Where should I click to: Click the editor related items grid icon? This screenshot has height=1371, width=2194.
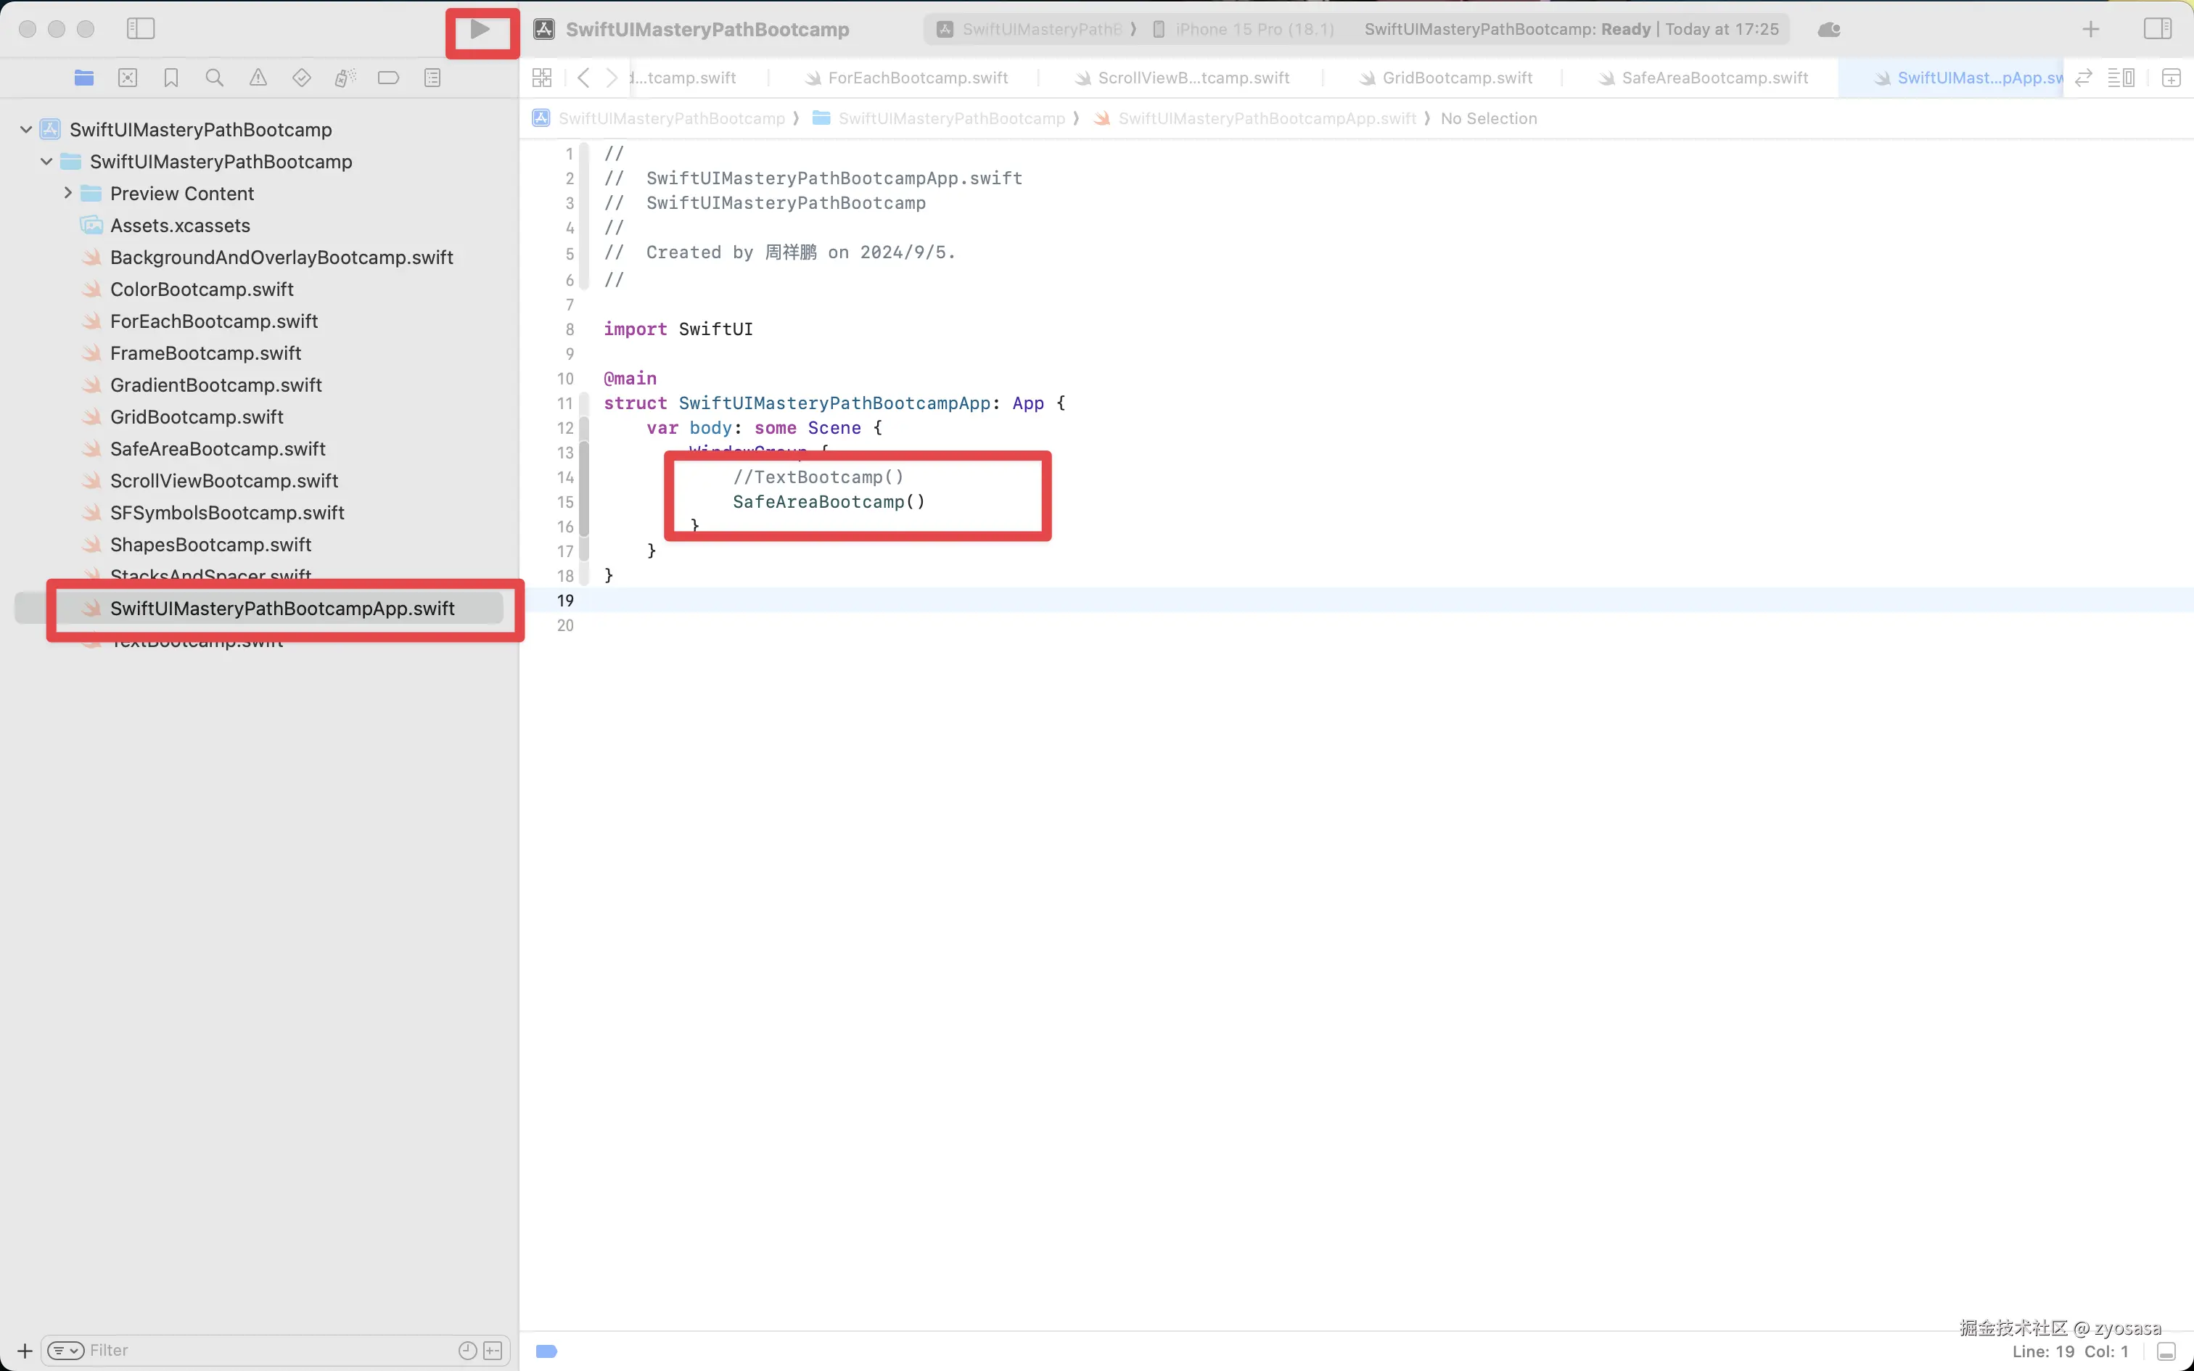pos(542,78)
